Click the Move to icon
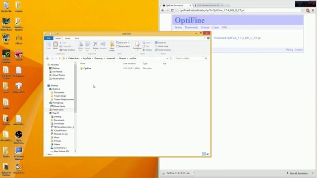The image size is (317, 178). tap(80, 46)
